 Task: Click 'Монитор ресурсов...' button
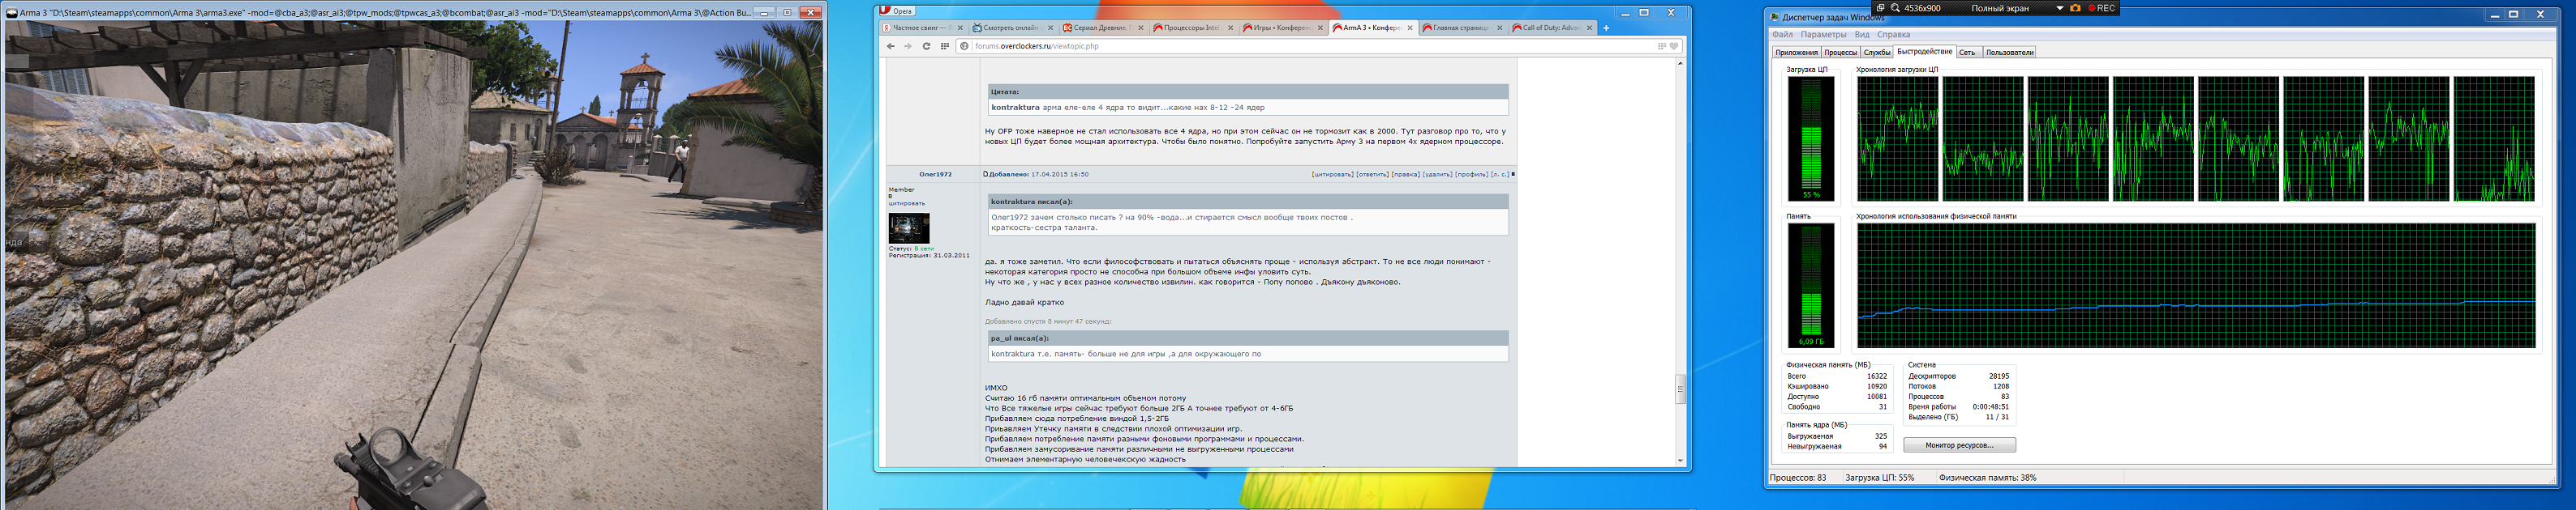pos(1959,445)
